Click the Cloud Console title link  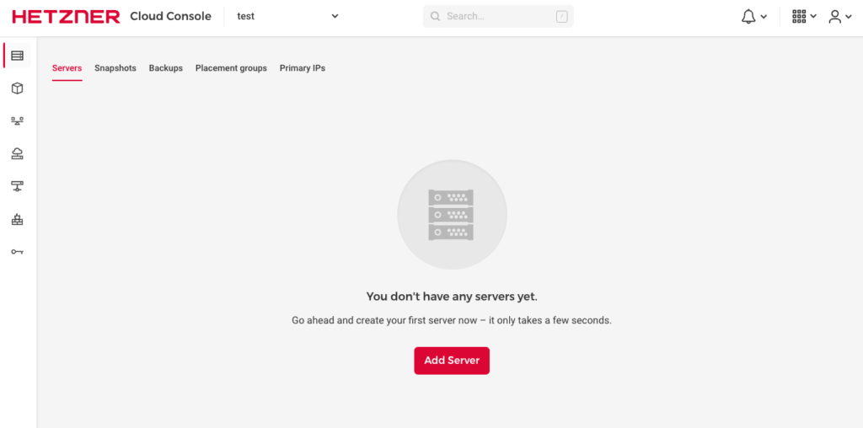tap(170, 17)
